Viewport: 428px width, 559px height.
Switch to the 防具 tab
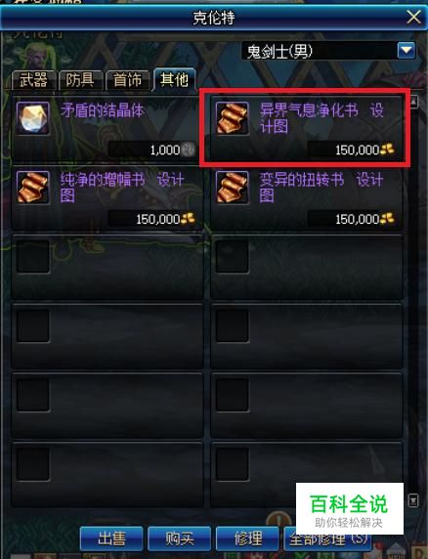pos(80,80)
